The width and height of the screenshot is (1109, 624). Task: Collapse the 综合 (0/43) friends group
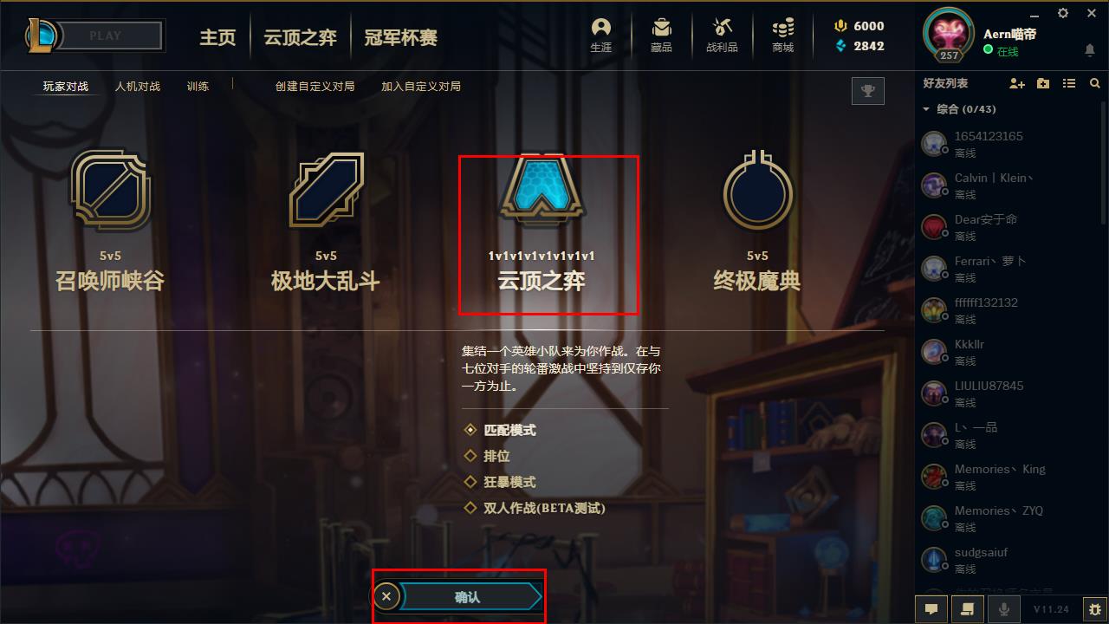point(926,109)
